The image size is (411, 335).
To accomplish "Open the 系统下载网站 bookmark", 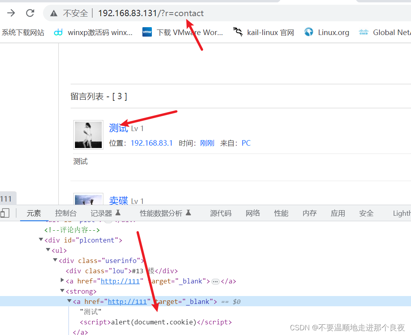I will [x=23, y=32].
